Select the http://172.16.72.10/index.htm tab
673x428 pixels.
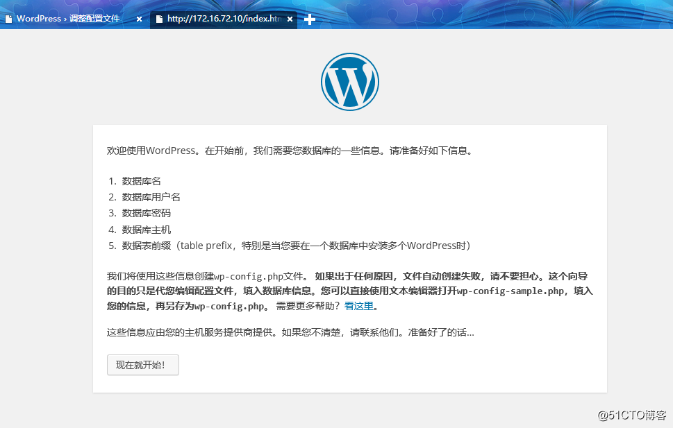point(224,19)
